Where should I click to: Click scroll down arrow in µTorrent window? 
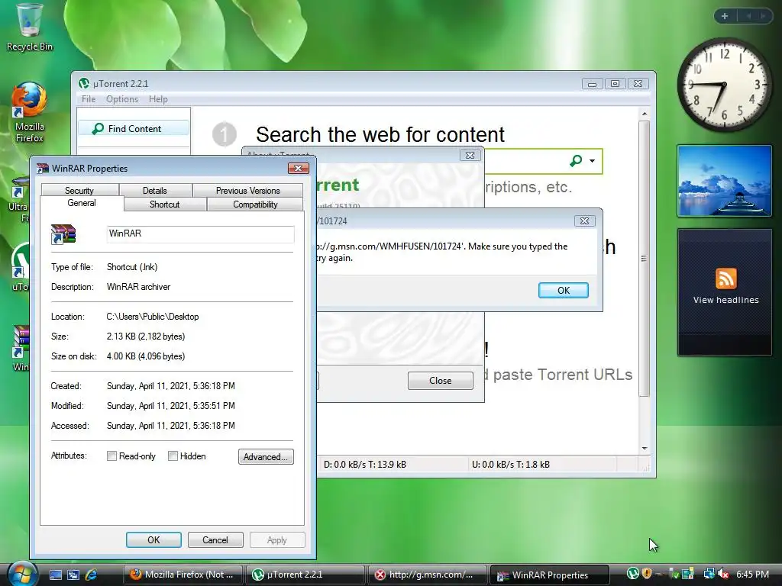(645, 448)
